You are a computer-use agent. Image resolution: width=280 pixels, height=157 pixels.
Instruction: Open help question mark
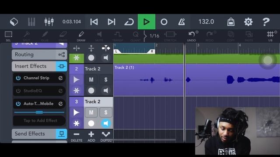pos(266,22)
